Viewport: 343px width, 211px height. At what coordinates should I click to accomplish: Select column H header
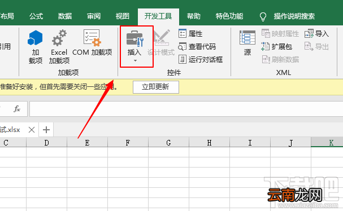(x=209, y=143)
